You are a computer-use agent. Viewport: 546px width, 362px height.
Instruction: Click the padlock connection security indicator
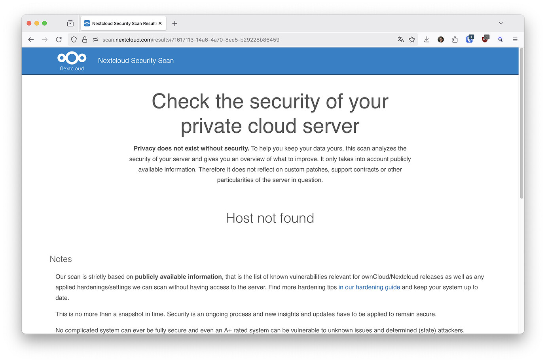pyautogui.click(x=85, y=39)
